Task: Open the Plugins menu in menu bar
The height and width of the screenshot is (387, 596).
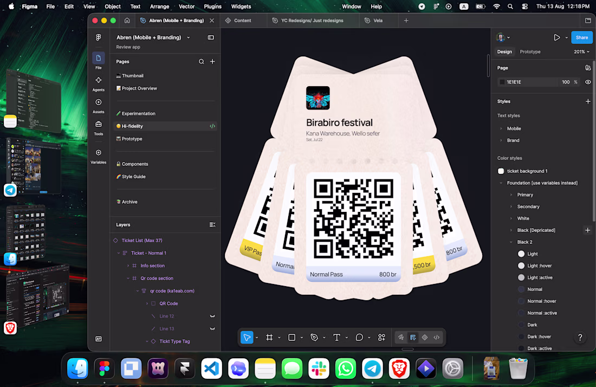Action: pyautogui.click(x=212, y=7)
